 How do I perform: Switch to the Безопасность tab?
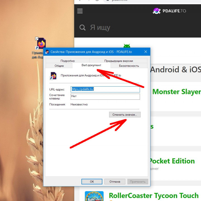point(129,66)
